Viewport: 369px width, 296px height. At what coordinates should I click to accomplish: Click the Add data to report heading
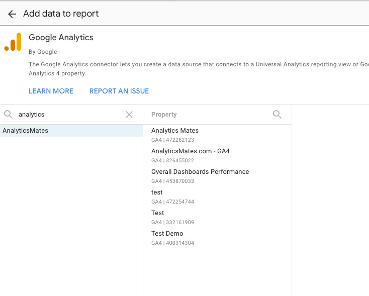click(x=61, y=14)
